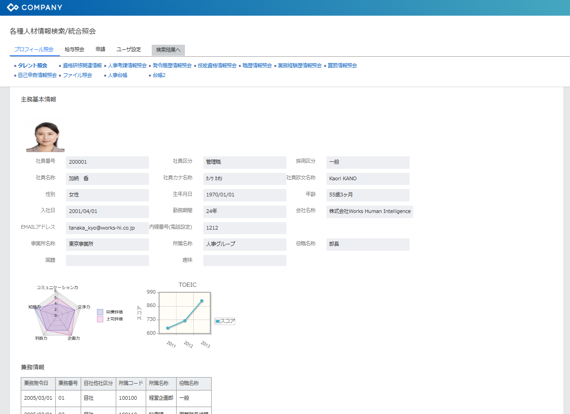
Task: Open the 資格研修関連情報 link
Action: (x=82, y=65)
